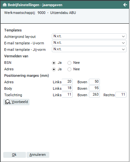Click the Body Links margin field
The height and width of the screenshot is (162, 130).
click(67, 88)
